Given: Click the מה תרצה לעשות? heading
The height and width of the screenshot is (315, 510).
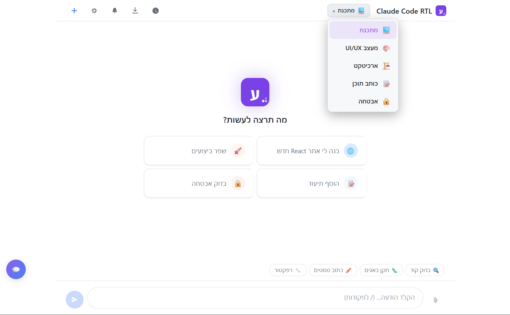Looking at the screenshot, I should [255, 120].
